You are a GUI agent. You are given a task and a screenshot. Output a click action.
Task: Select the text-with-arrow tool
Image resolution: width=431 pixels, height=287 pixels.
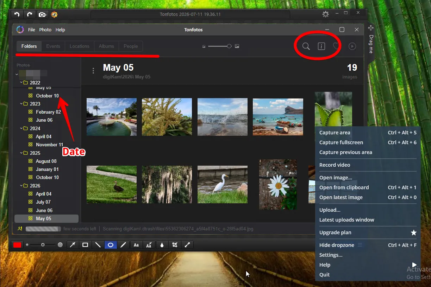149,245
